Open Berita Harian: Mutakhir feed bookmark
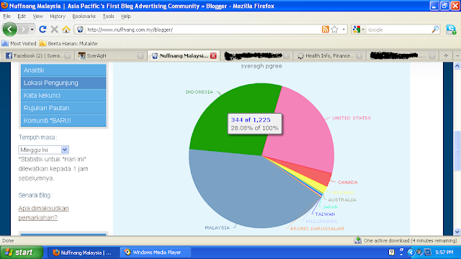461x259 pixels. click(68, 43)
